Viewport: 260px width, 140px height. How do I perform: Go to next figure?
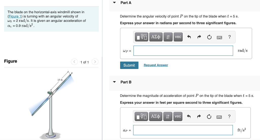(95, 62)
